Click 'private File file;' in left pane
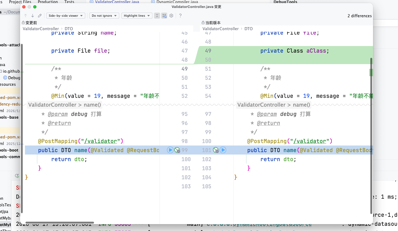This screenshot has height=231, width=398. click(x=81, y=51)
